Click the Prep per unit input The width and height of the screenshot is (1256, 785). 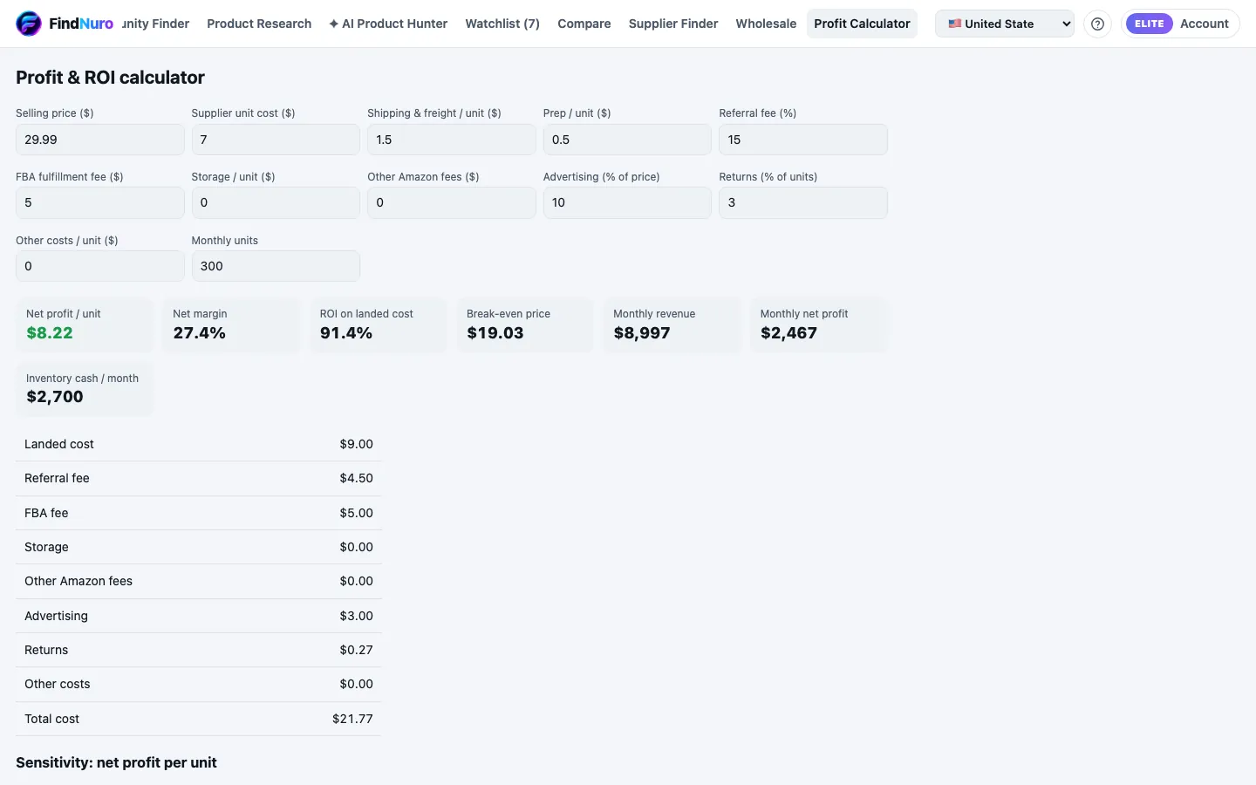(x=627, y=140)
